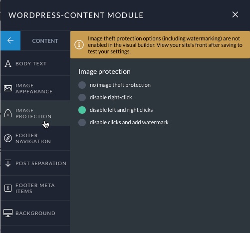Select disable left and right clicks radio
The height and width of the screenshot is (233, 250).
tap(82, 110)
